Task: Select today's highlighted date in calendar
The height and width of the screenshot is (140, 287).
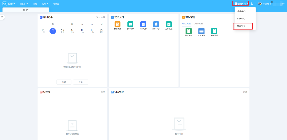Action: click(53, 31)
